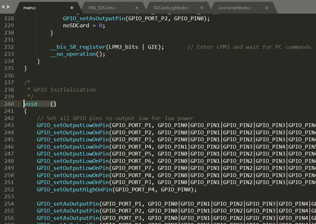Click GPIO_setOutputHighOnPin on line 252
Screen dimensions: 316x224
tap(74, 189)
